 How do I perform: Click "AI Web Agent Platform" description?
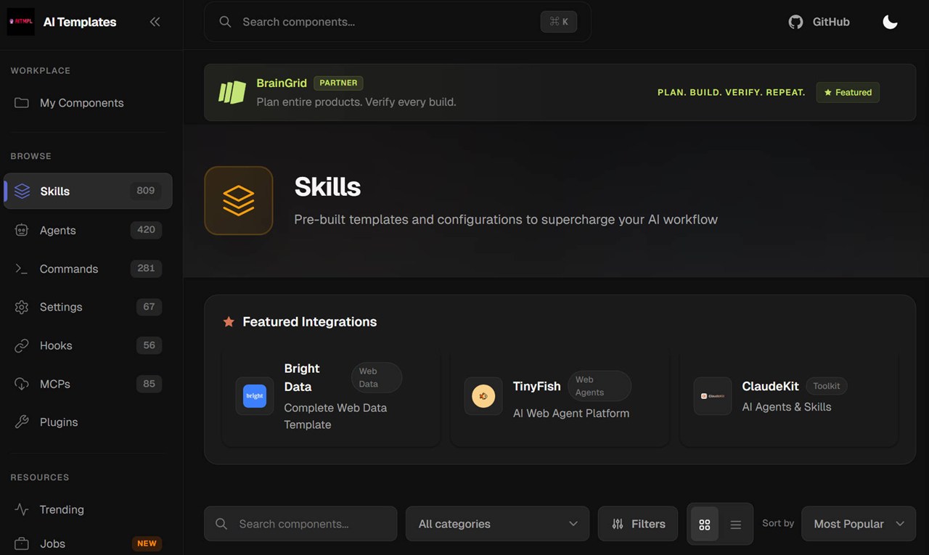571,414
